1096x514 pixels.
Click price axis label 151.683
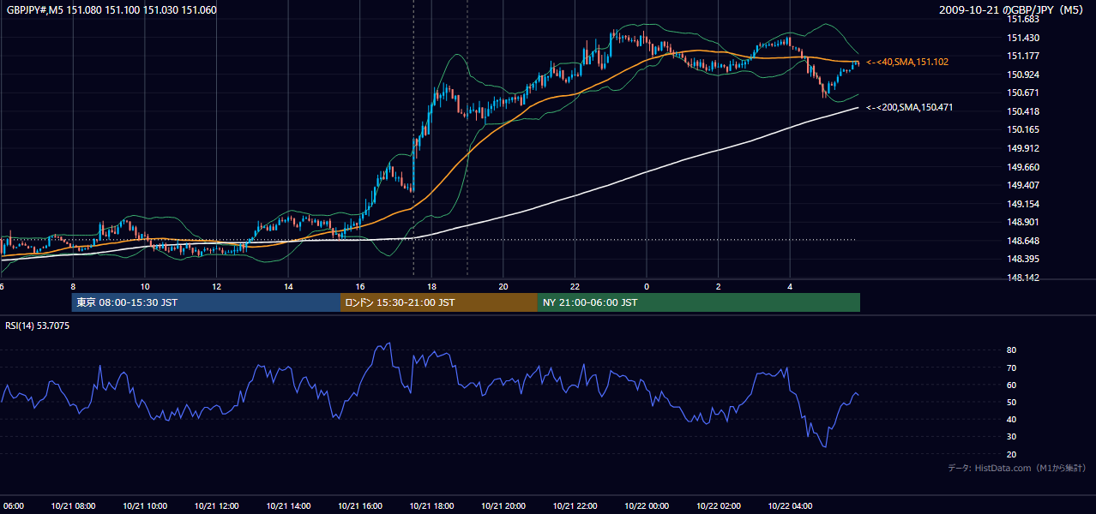[1022, 19]
